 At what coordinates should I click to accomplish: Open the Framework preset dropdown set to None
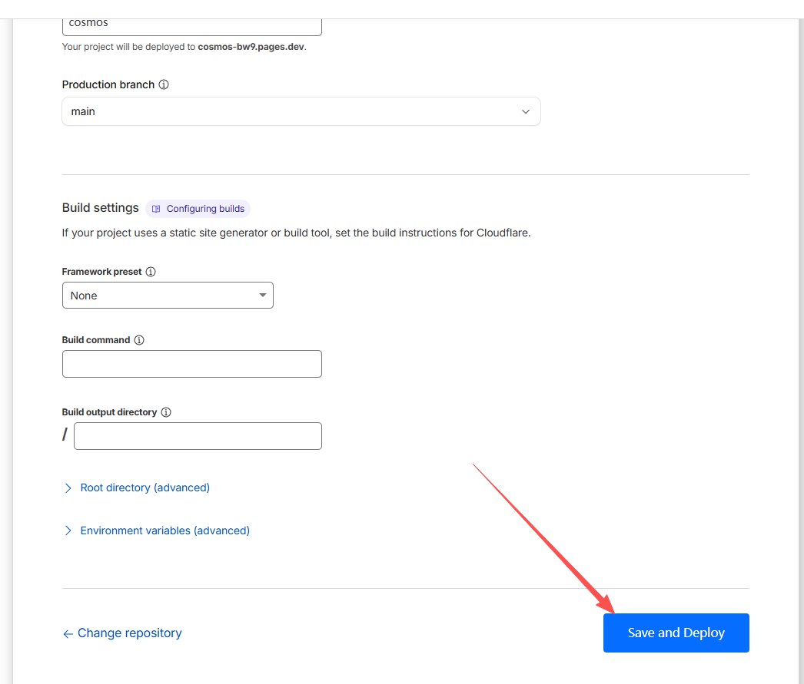(x=167, y=296)
